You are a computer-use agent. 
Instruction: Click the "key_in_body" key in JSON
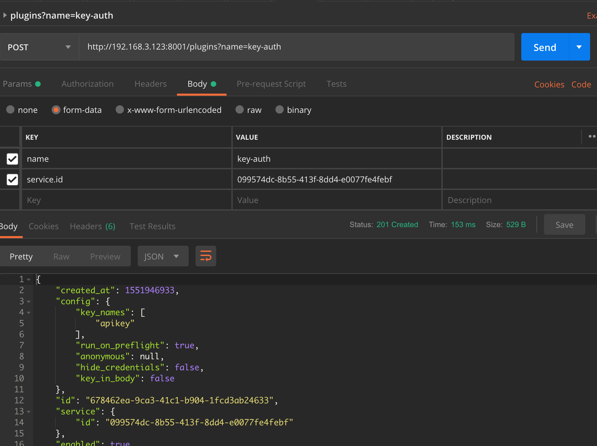pyautogui.click(x=108, y=378)
